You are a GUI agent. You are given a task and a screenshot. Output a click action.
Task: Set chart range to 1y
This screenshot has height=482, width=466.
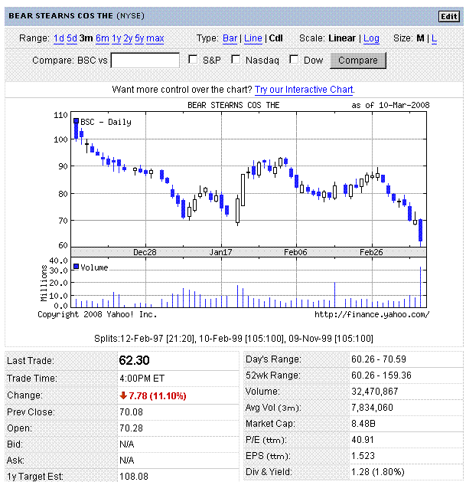tap(116, 38)
